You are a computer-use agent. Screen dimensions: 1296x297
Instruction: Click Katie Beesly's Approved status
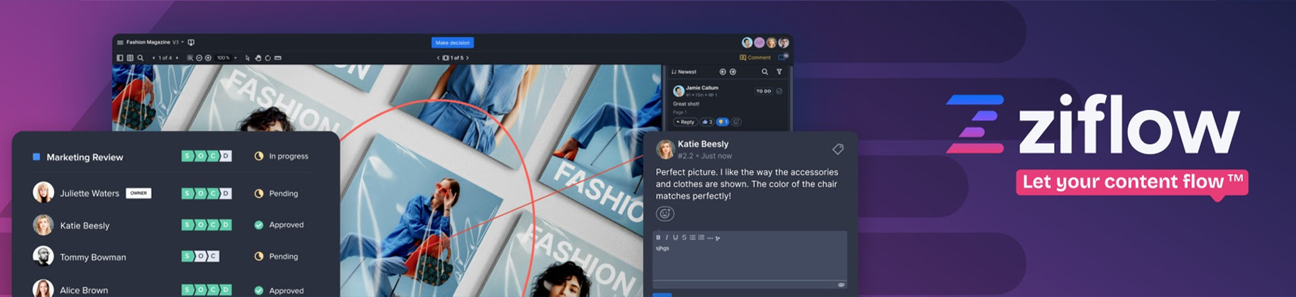(279, 225)
